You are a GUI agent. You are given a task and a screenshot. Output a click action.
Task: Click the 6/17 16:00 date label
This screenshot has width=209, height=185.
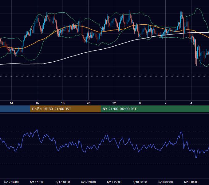37,182
